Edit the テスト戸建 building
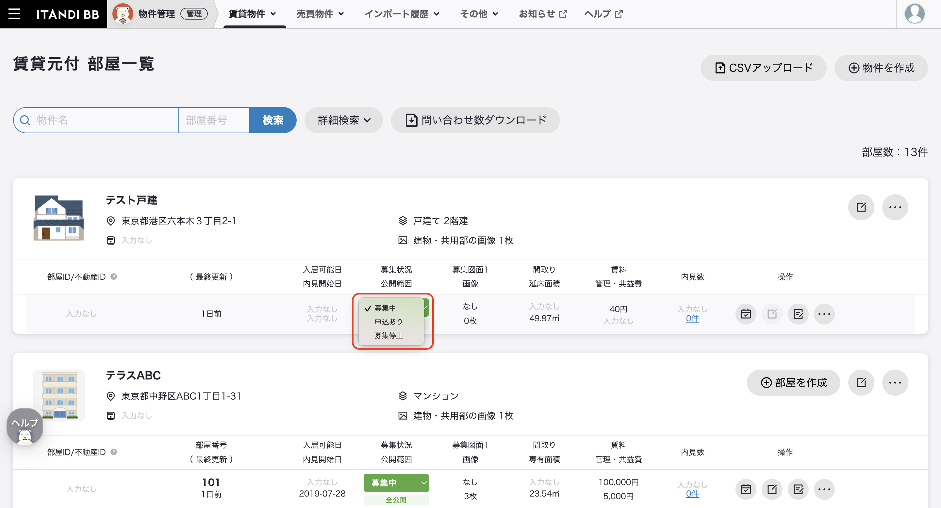Viewport: 941px width, 508px height. tap(861, 207)
